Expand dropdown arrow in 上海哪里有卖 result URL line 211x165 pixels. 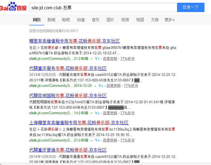(x=91, y=141)
